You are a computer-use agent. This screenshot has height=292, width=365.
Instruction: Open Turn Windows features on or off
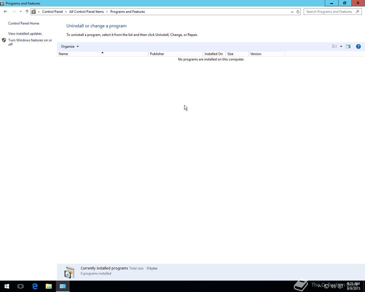30,42
